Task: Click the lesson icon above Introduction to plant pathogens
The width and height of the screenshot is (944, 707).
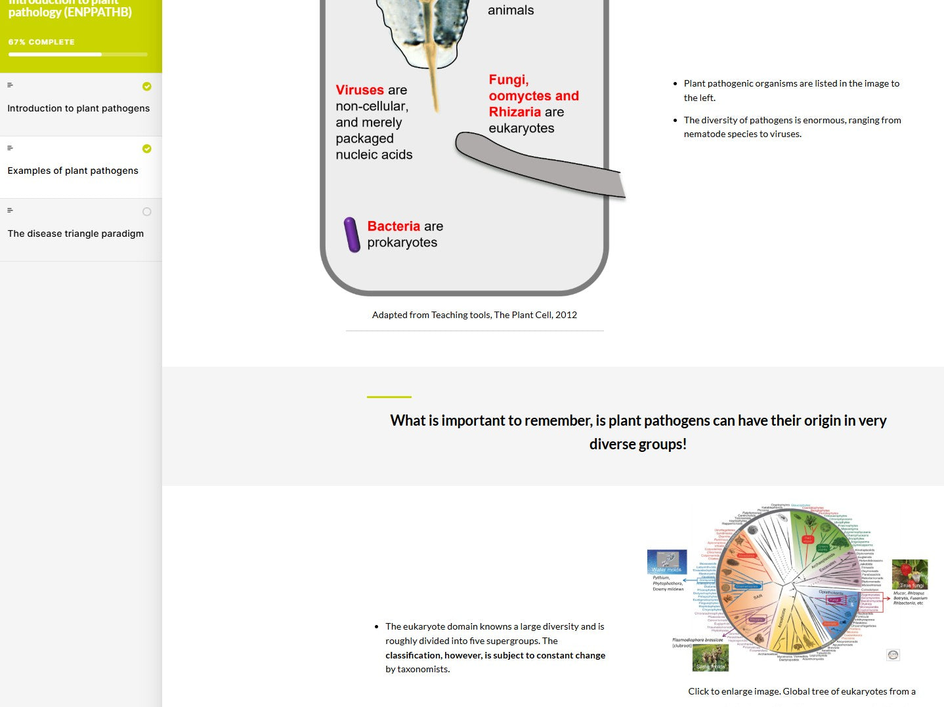Action: (x=10, y=85)
